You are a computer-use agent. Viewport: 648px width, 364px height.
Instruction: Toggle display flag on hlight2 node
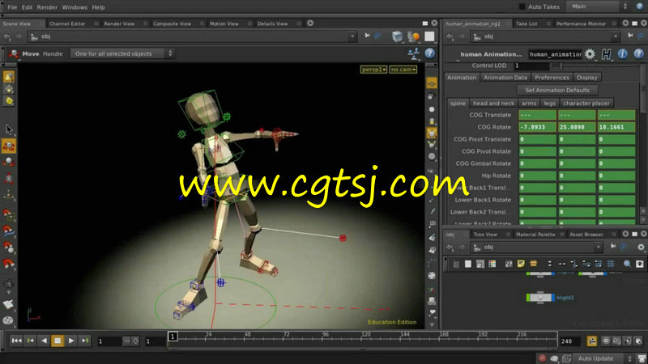[x=553, y=298]
